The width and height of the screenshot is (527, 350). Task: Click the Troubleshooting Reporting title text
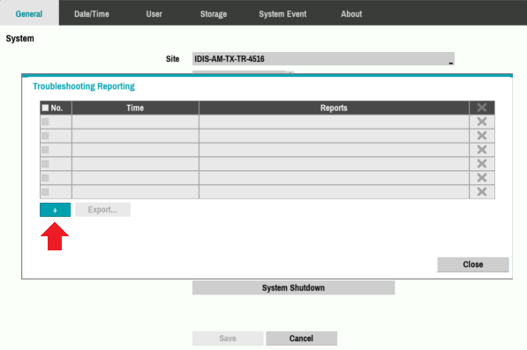pyautogui.click(x=84, y=86)
